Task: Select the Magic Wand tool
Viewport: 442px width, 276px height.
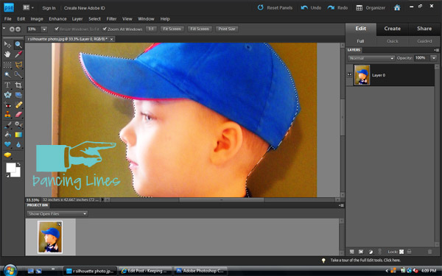Action: click(x=7, y=74)
